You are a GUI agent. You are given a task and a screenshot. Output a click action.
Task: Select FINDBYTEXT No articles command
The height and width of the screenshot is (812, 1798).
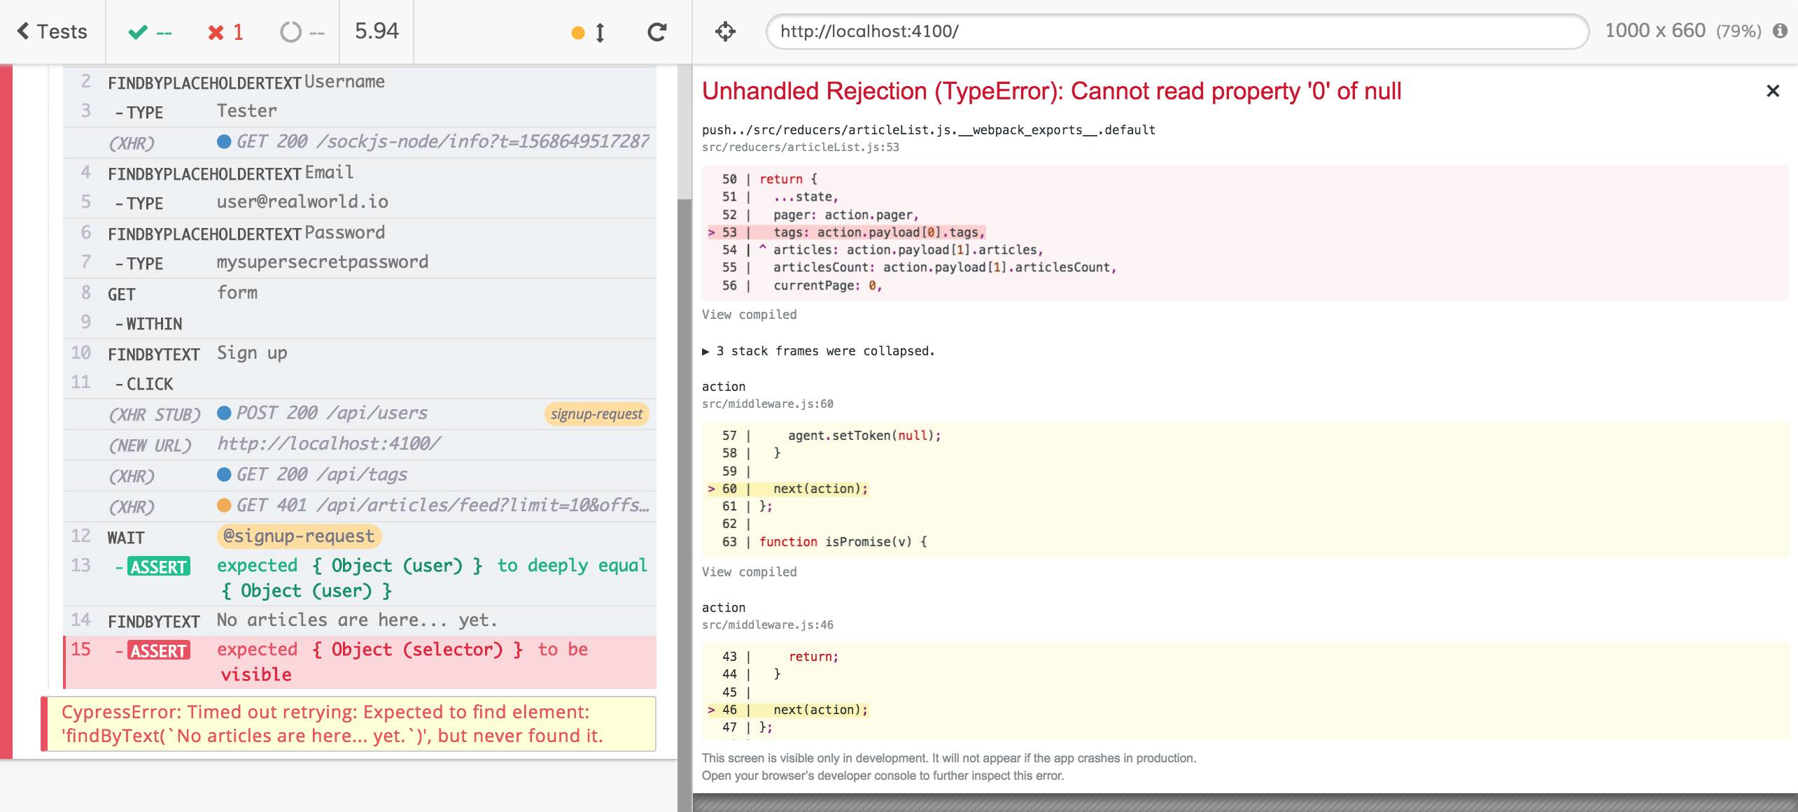[x=360, y=621]
